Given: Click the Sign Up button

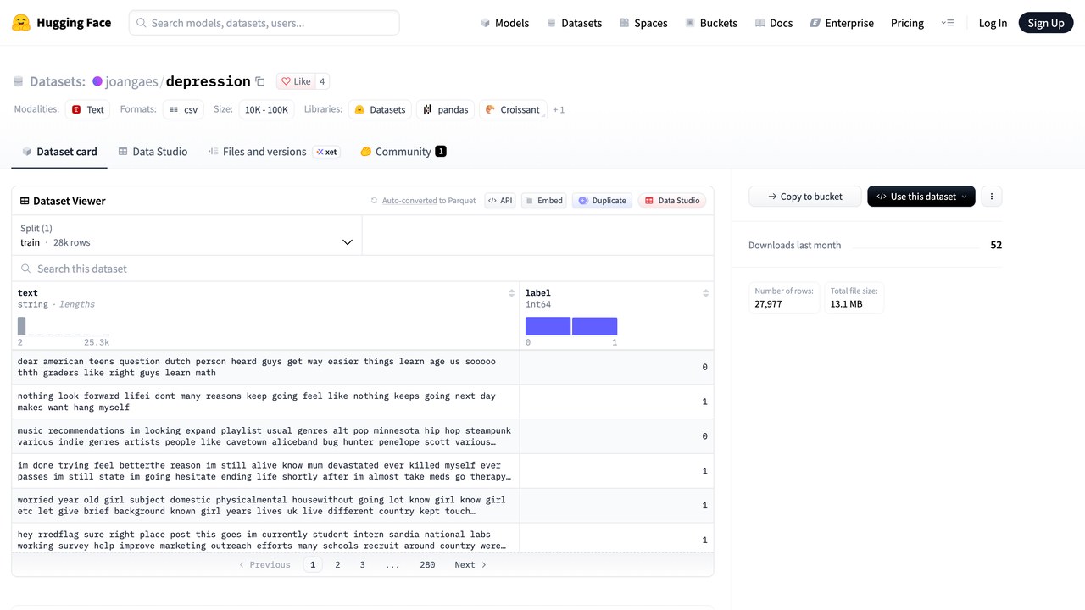Looking at the screenshot, I should pos(1045,23).
